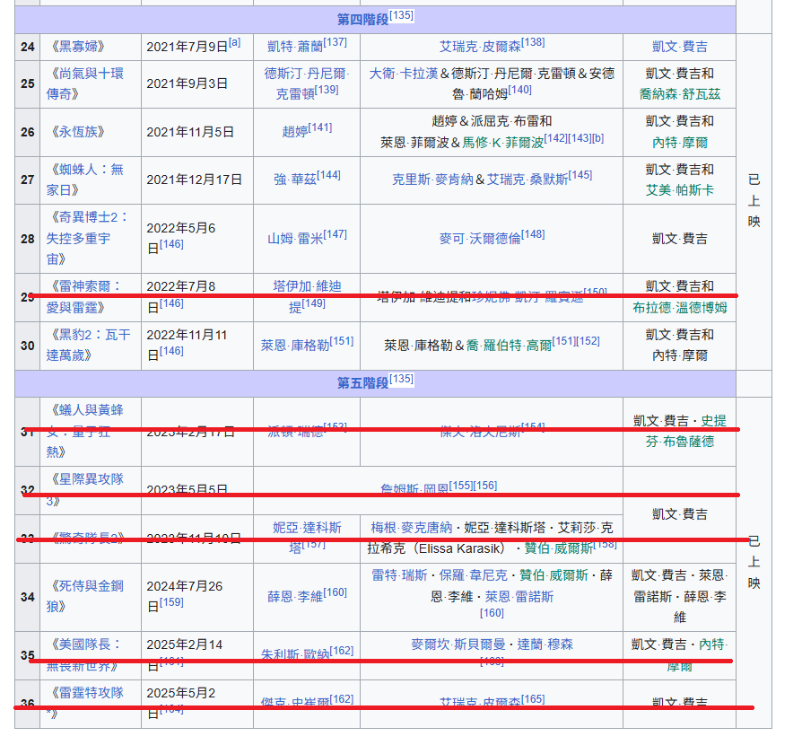Open writer link 保羅·韋尼克
This screenshot has width=802, height=745.
click(473, 575)
